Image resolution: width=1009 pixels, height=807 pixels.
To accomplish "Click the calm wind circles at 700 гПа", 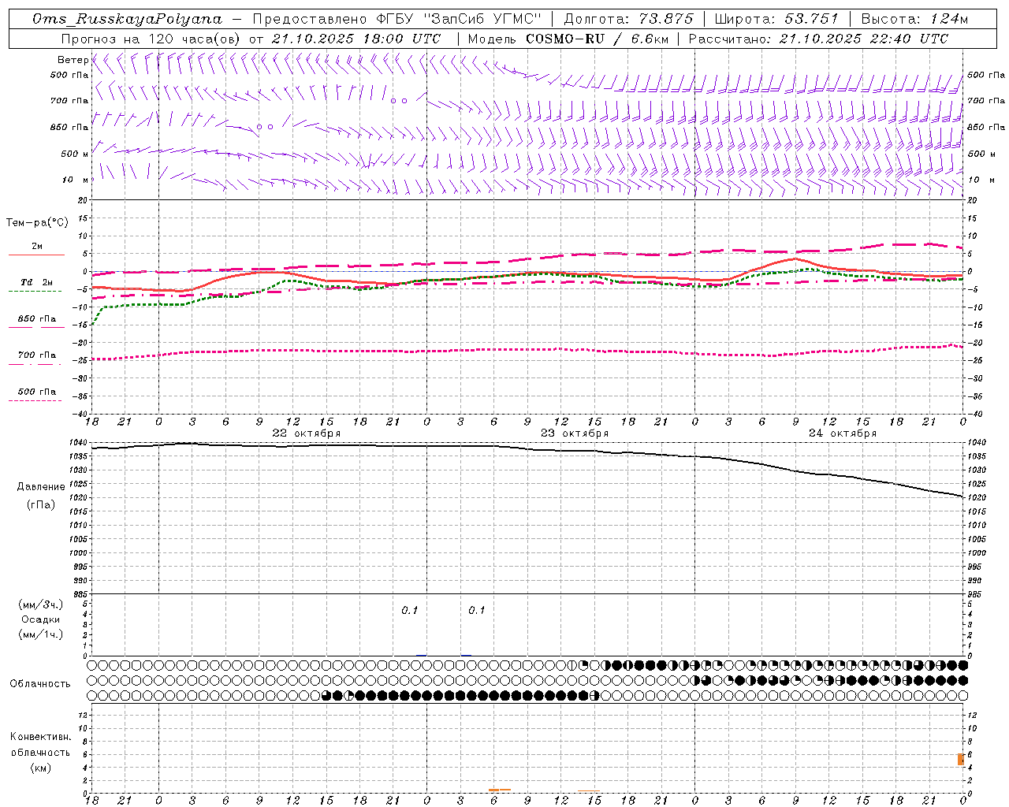I will pyautogui.click(x=399, y=101).
